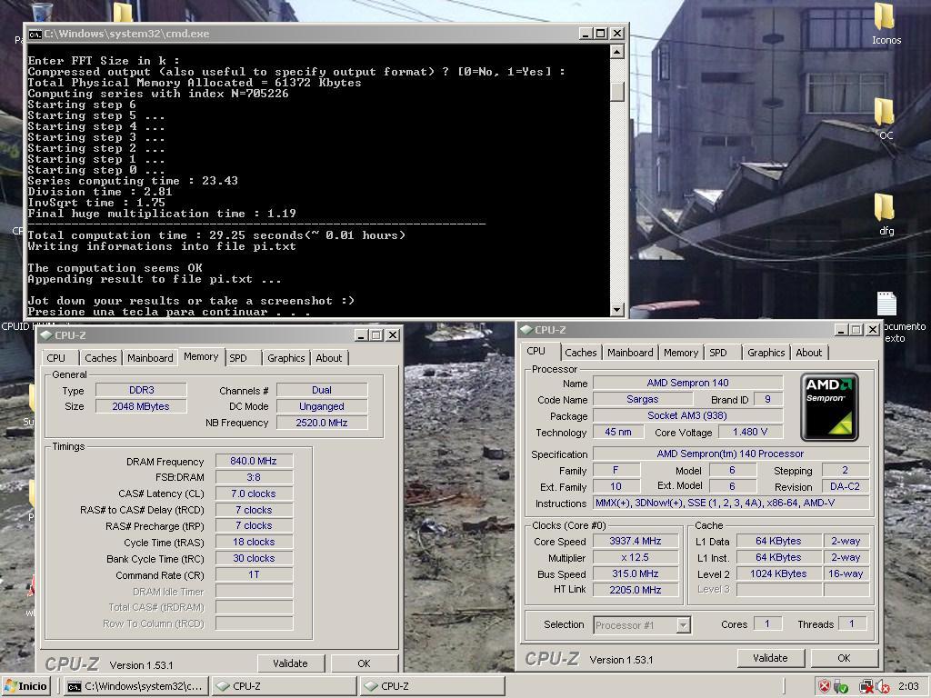Click the Bus Speed 315.0 MHz value
The image size is (931, 698).
(x=636, y=574)
